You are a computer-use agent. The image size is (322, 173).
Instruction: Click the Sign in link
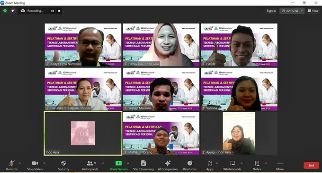(x=271, y=11)
